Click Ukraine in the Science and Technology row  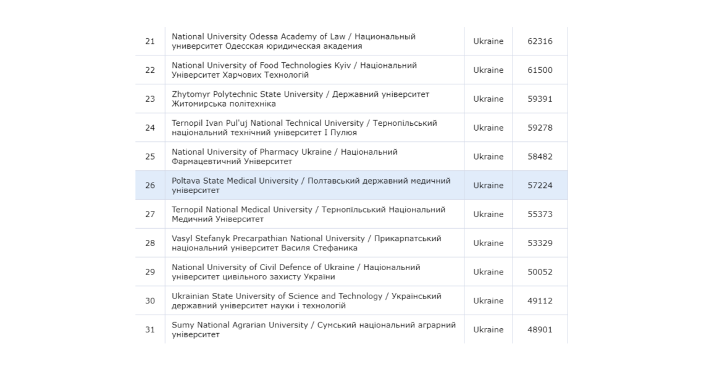point(488,301)
